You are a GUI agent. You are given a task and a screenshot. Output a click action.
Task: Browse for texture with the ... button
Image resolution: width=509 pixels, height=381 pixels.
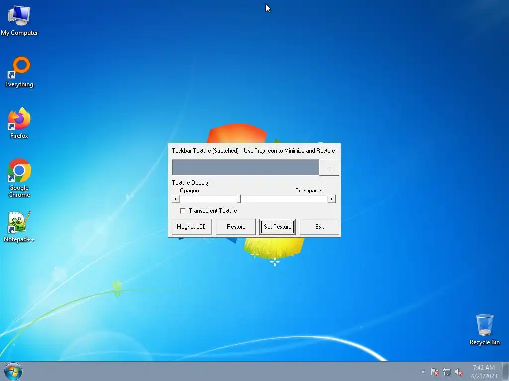(x=329, y=167)
